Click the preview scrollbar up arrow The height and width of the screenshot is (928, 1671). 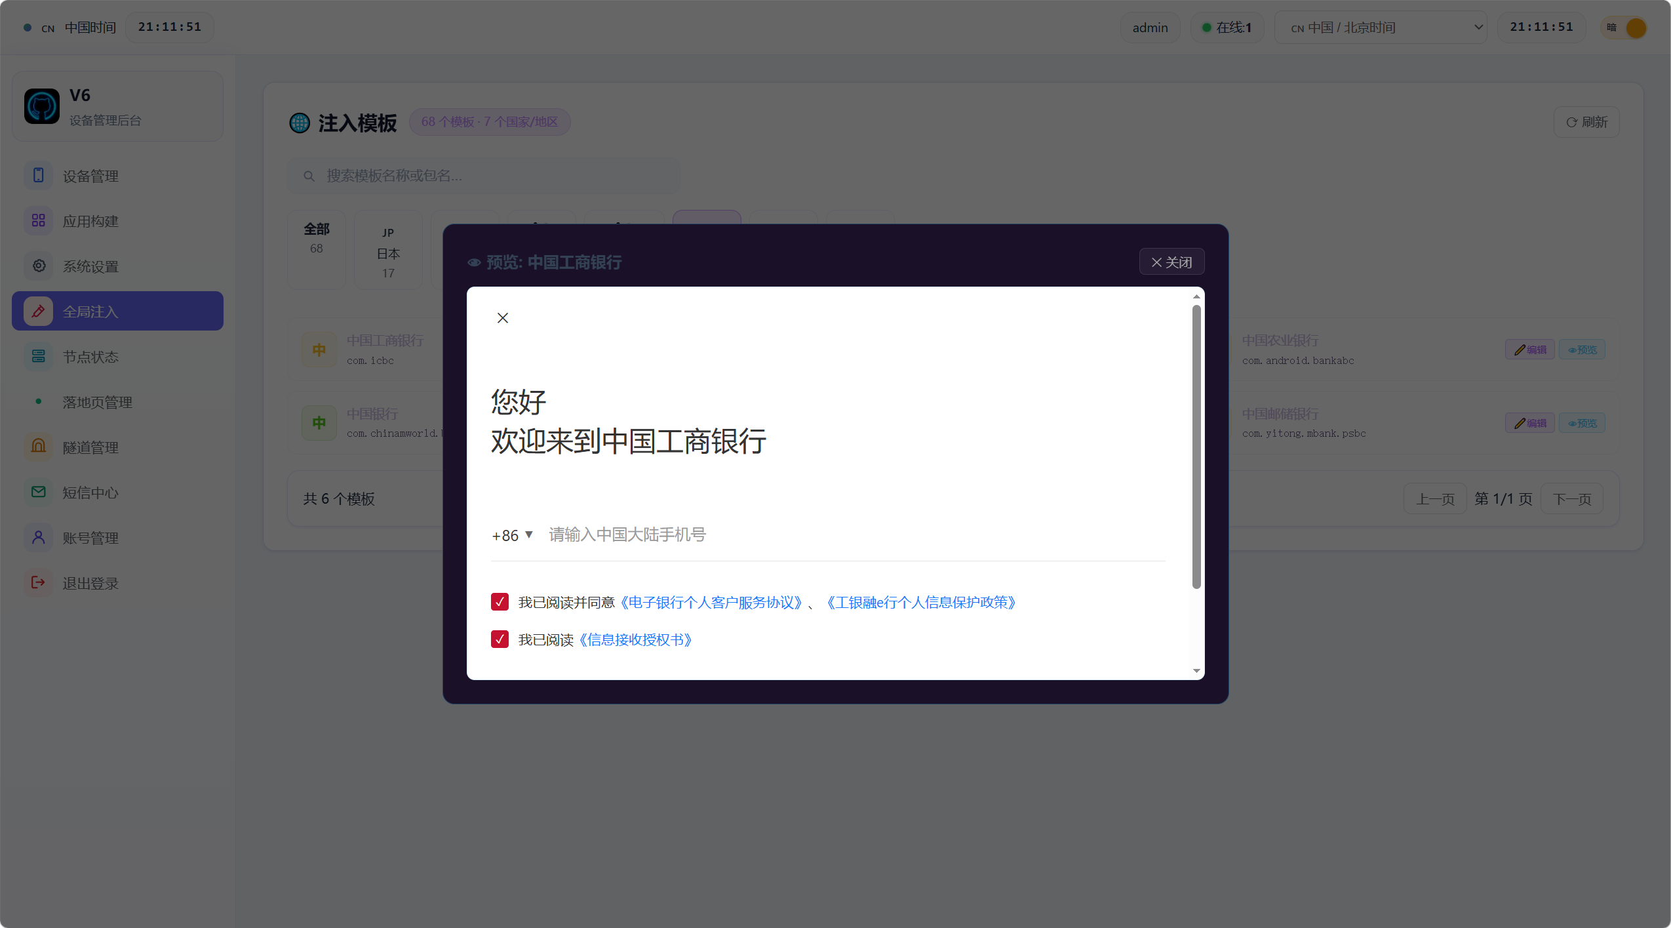click(1196, 296)
